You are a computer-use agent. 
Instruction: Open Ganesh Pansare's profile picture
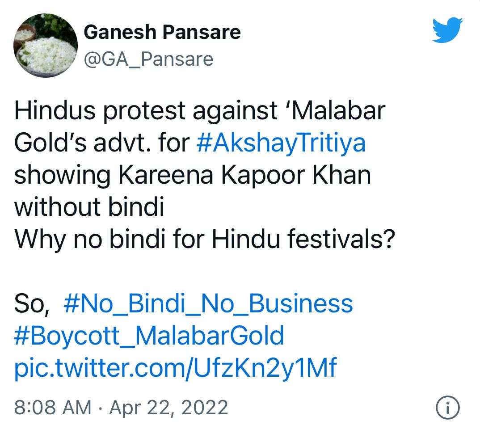coord(47,45)
